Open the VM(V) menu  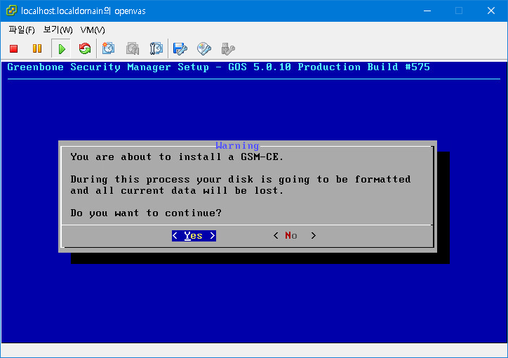click(x=93, y=30)
